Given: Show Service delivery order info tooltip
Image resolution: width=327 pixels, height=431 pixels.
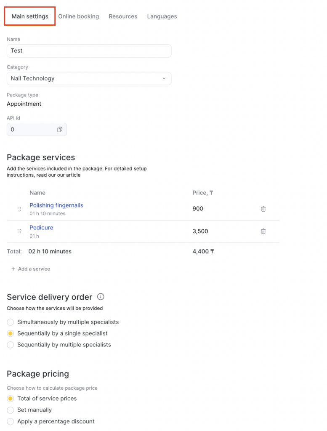Looking at the screenshot, I should pyautogui.click(x=101, y=297).
